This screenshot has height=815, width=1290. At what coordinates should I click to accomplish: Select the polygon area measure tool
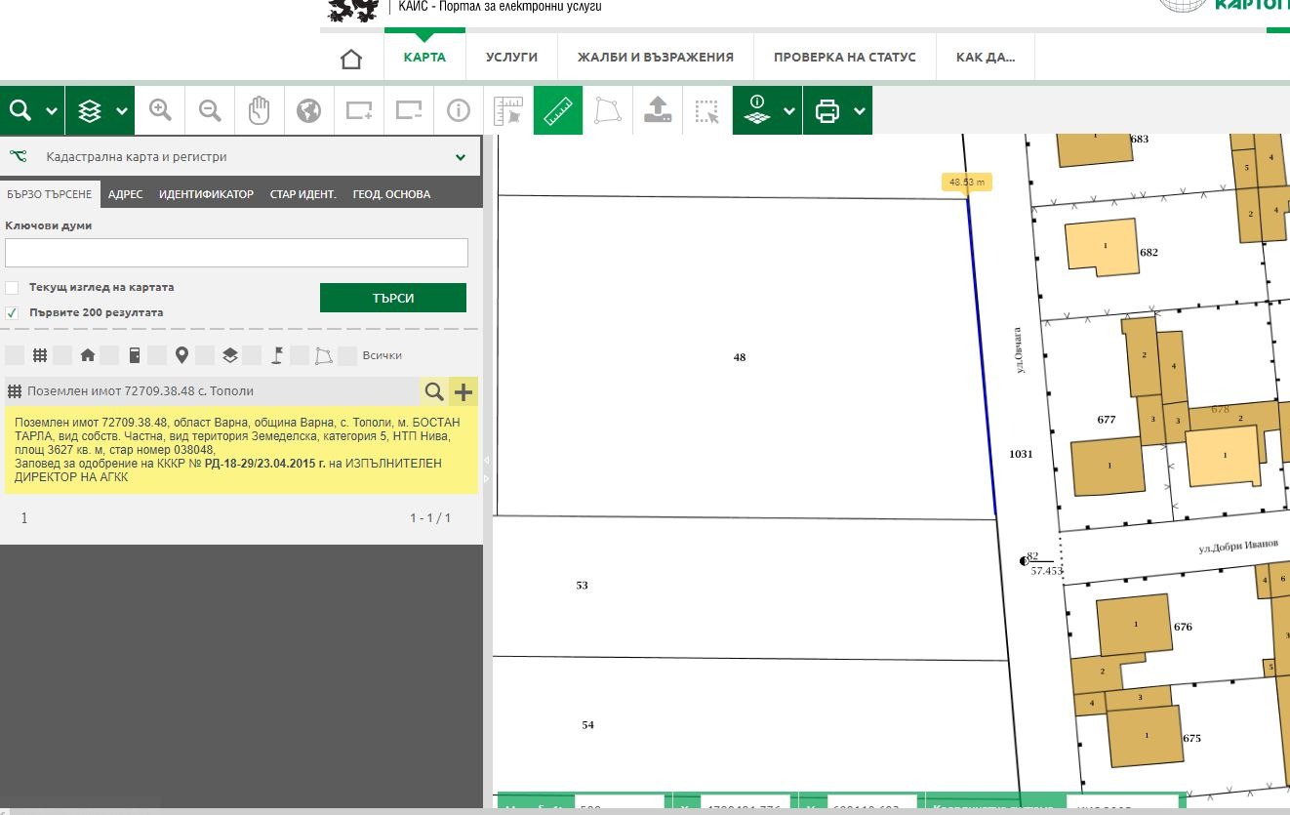click(x=608, y=111)
